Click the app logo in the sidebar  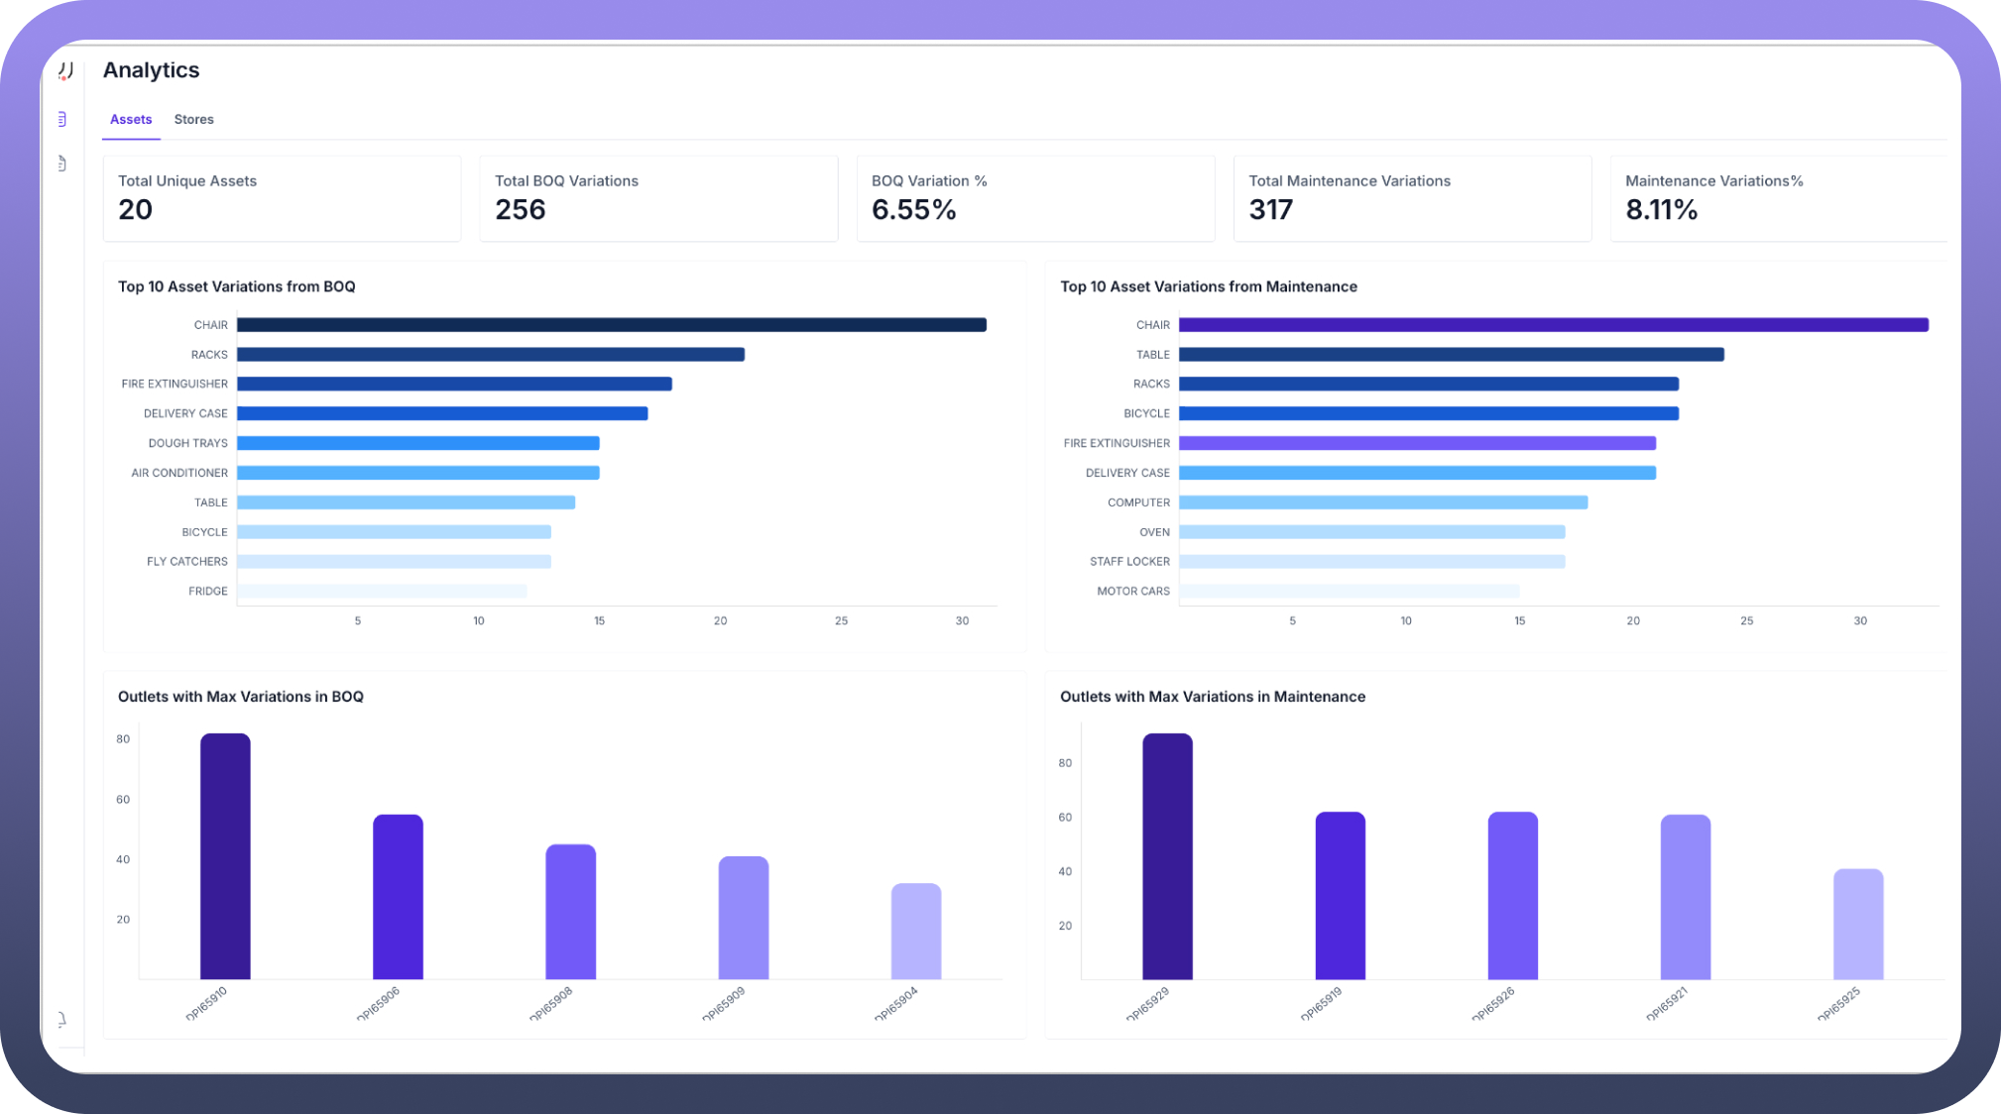65,70
